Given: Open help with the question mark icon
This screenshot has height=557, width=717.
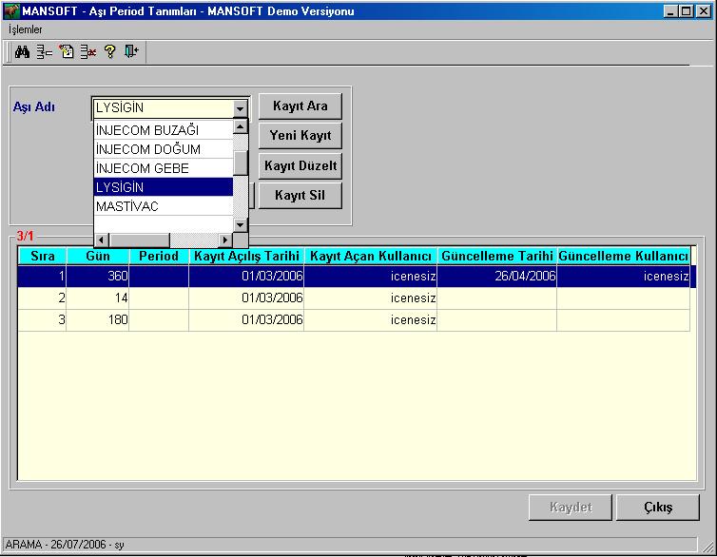Looking at the screenshot, I should click(109, 51).
